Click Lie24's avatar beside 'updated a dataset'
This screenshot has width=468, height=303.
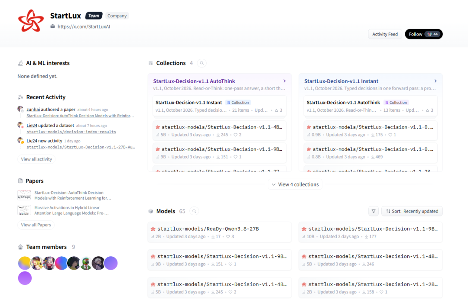pos(20,125)
